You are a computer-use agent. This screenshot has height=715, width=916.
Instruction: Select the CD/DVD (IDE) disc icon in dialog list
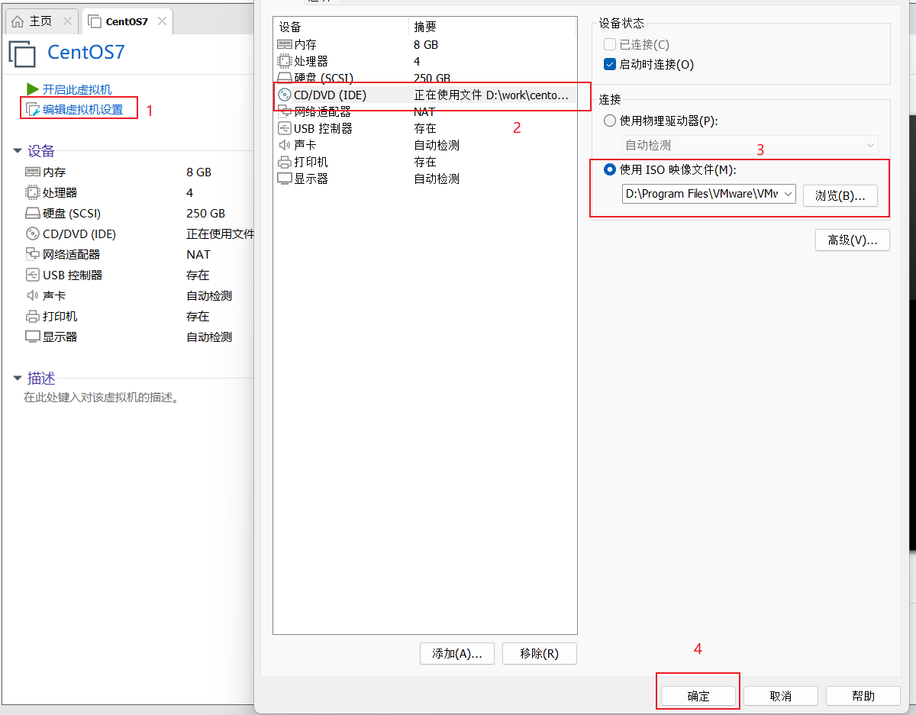click(285, 95)
